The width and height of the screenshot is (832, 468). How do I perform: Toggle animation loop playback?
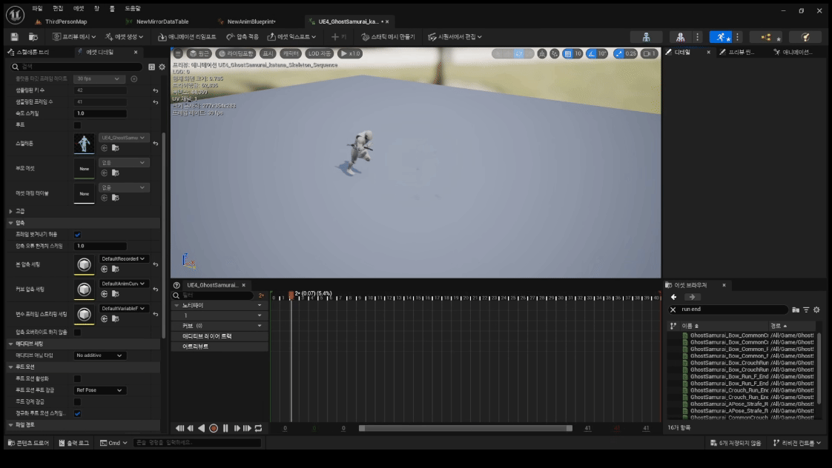point(258,428)
